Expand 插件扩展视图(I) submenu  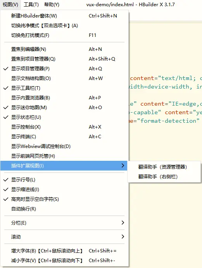64,165
